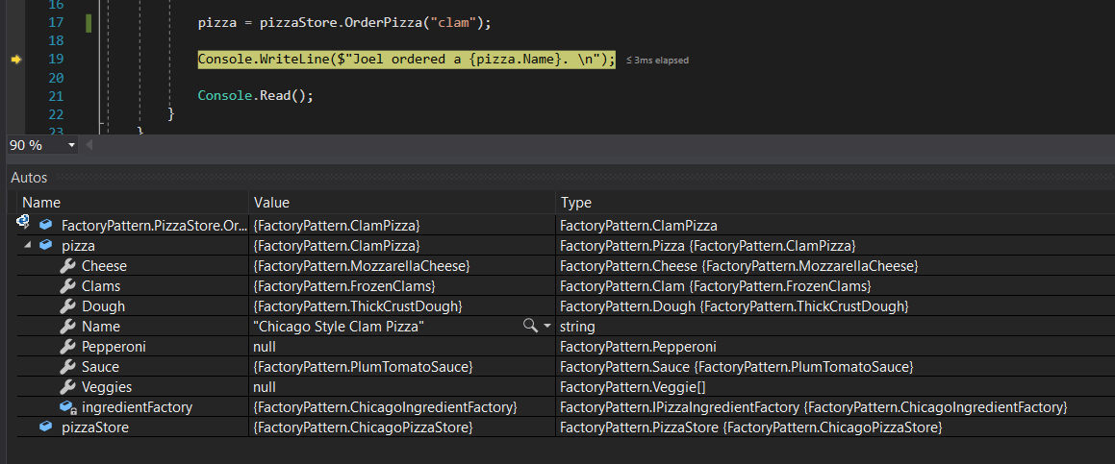Click the {FactoryPattern.ThickCrustDough} value cell
Image resolution: width=1115 pixels, height=464 pixels.
[x=402, y=306]
